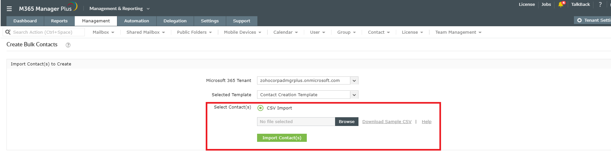Open the Reports tab
The height and width of the screenshot is (159, 611).
(x=59, y=21)
